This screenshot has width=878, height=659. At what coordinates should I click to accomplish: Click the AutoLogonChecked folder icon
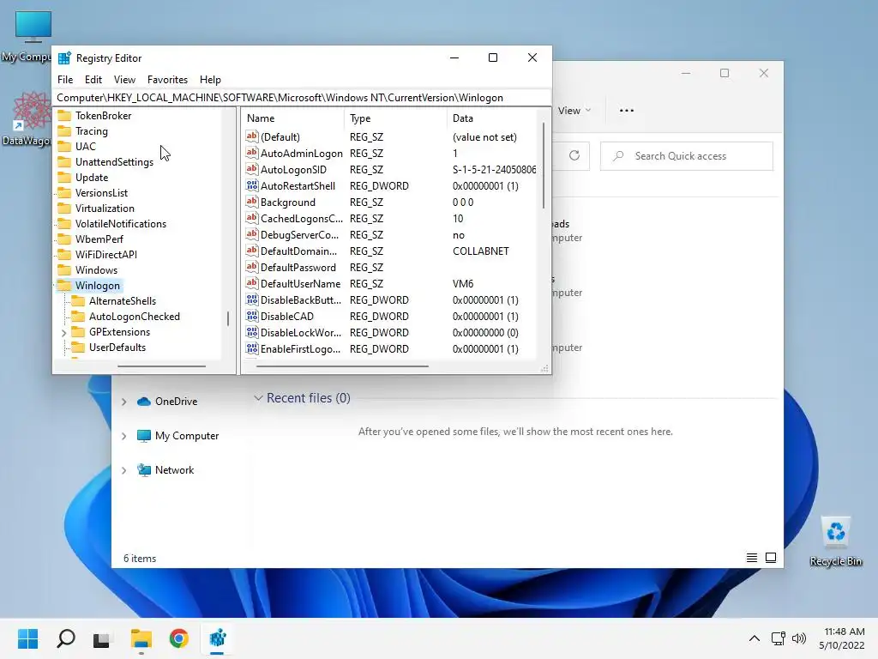(x=78, y=316)
